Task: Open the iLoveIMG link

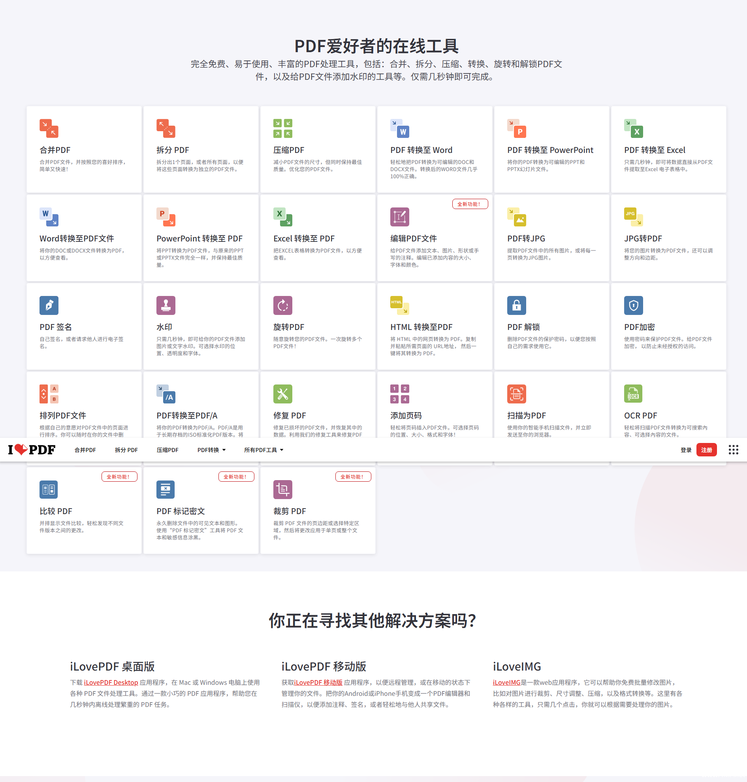Action: 506,682
